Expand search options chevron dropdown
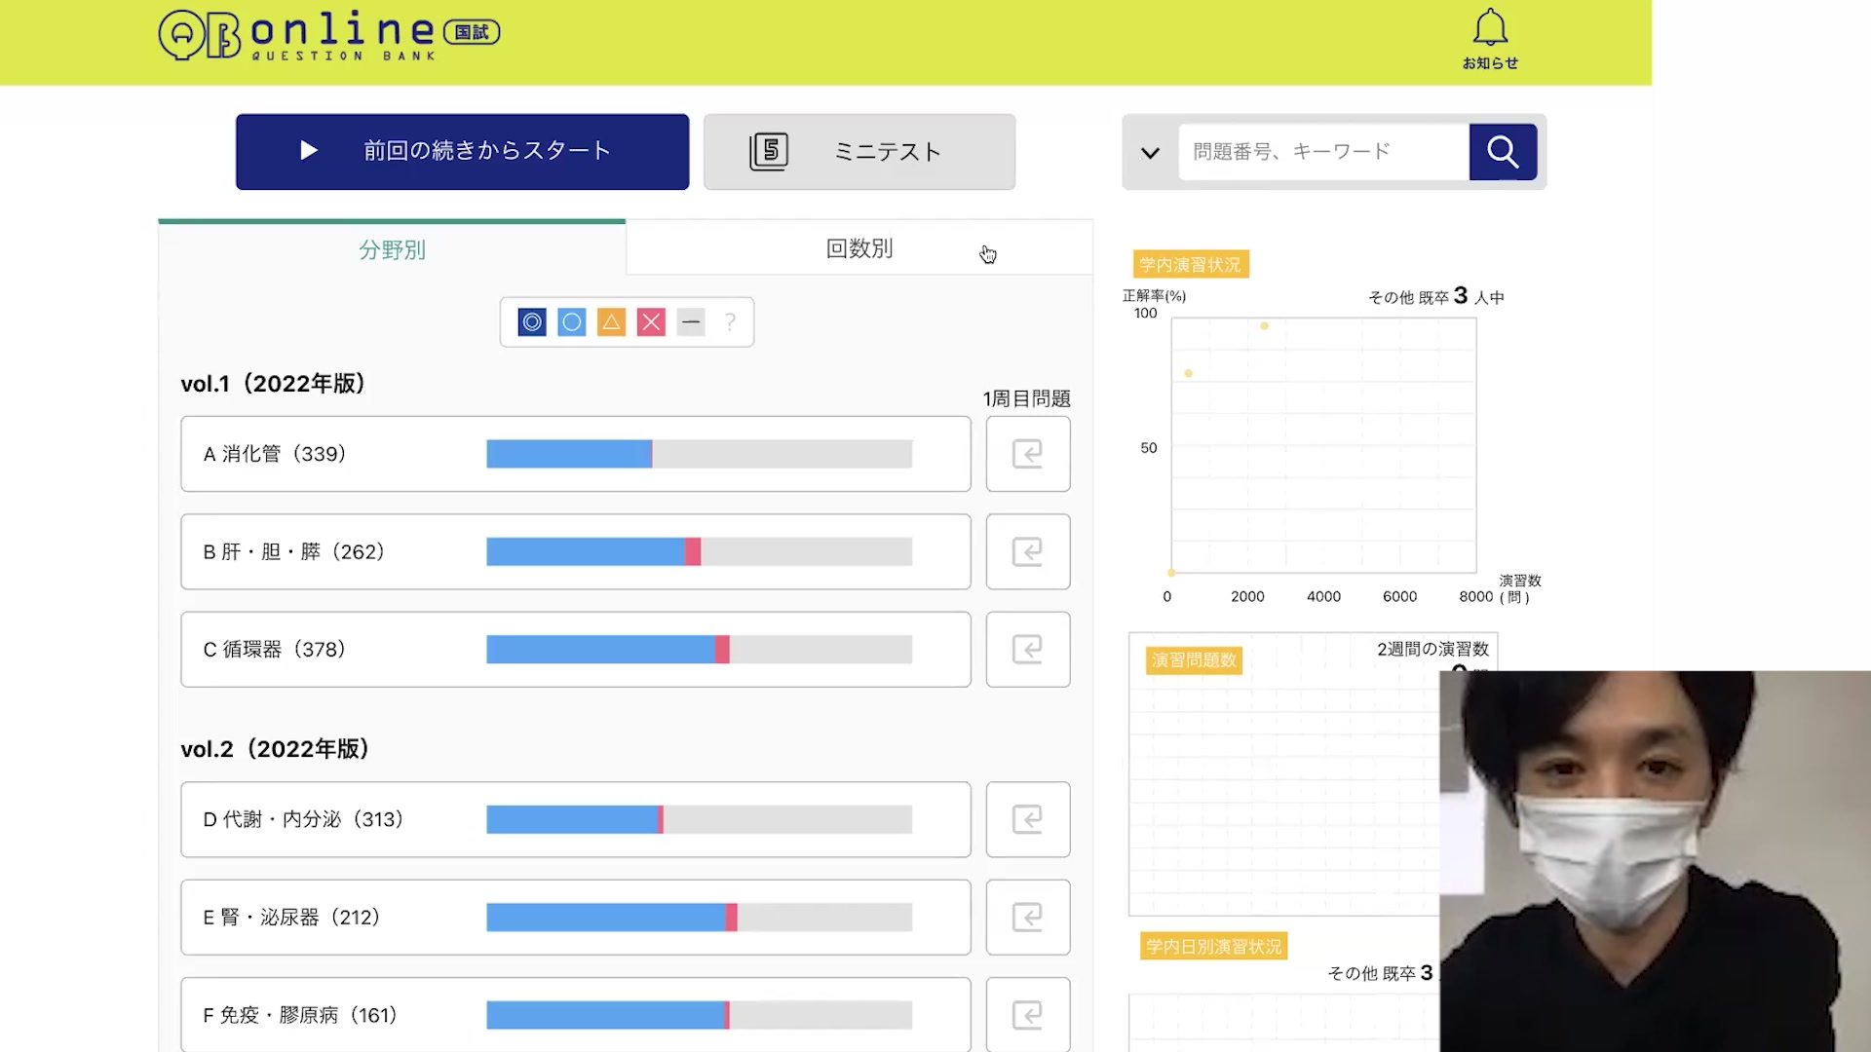Screen dimensions: 1871x1052 coord(1150,153)
